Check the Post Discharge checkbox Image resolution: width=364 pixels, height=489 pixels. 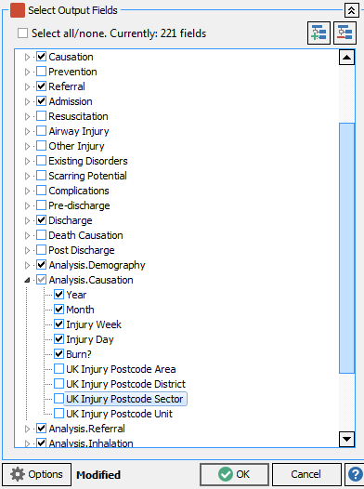[x=42, y=250]
